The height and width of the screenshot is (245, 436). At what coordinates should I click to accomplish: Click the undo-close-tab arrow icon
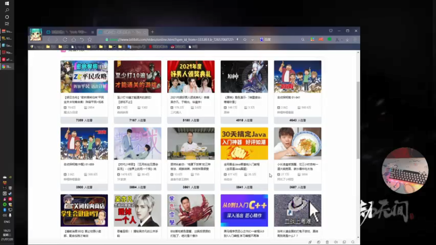pyautogui.click(x=82, y=40)
